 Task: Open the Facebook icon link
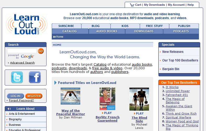pos(35,77)
